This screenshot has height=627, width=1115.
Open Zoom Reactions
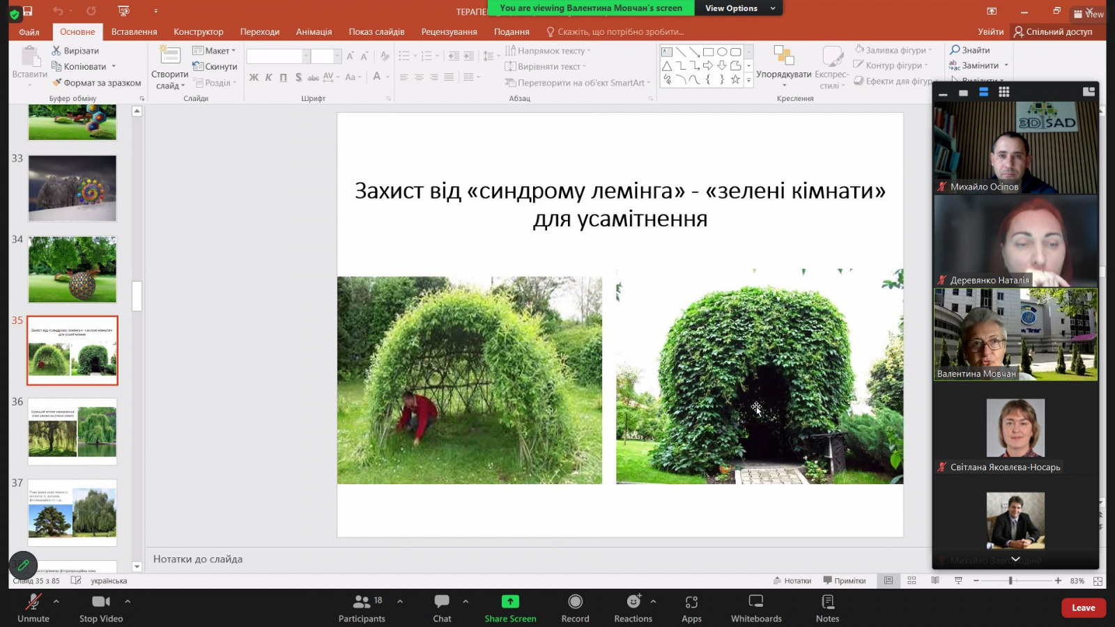(633, 607)
